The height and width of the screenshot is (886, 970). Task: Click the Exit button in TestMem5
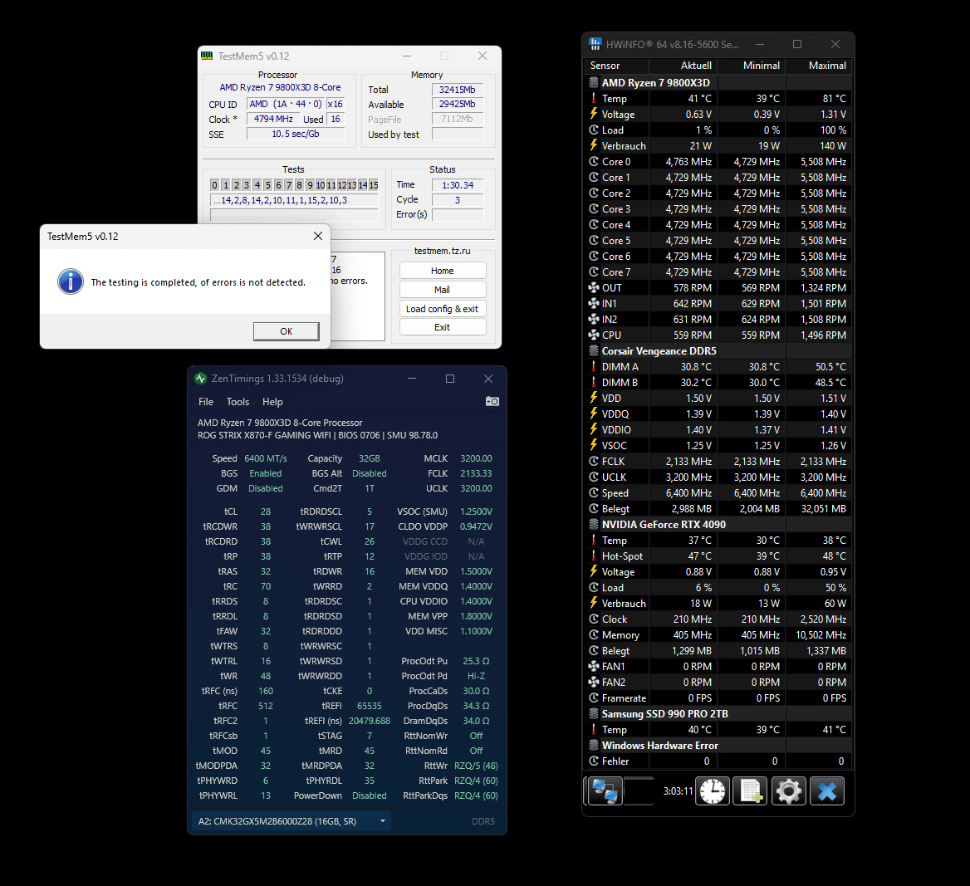[443, 327]
